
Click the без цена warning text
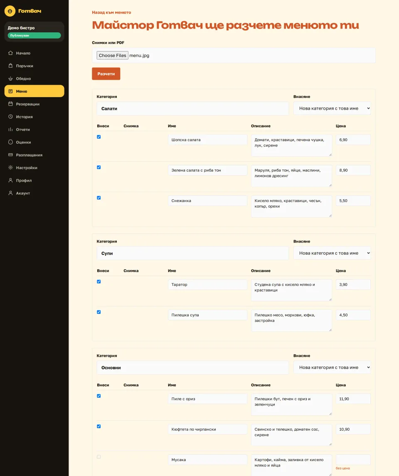(342, 468)
